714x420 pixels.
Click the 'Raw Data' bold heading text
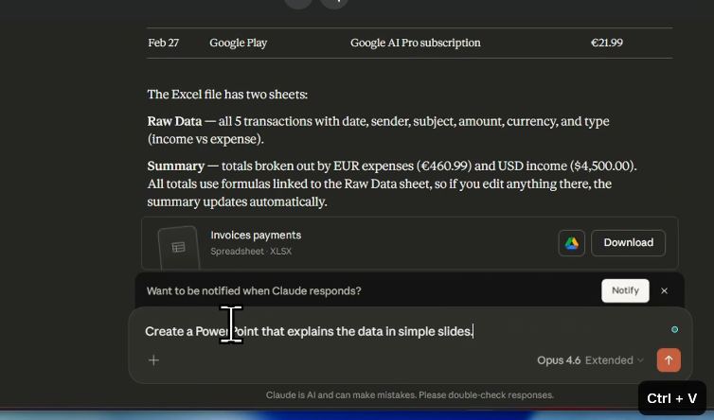coord(174,122)
